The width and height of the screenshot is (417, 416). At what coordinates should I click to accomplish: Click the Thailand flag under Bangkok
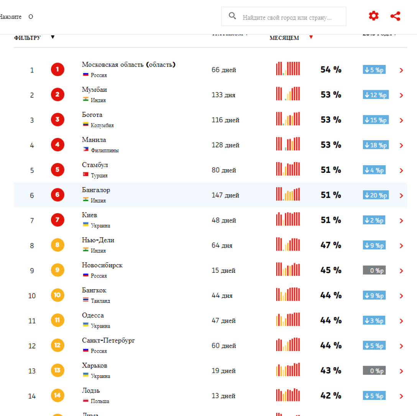click(x=85, y=300)
